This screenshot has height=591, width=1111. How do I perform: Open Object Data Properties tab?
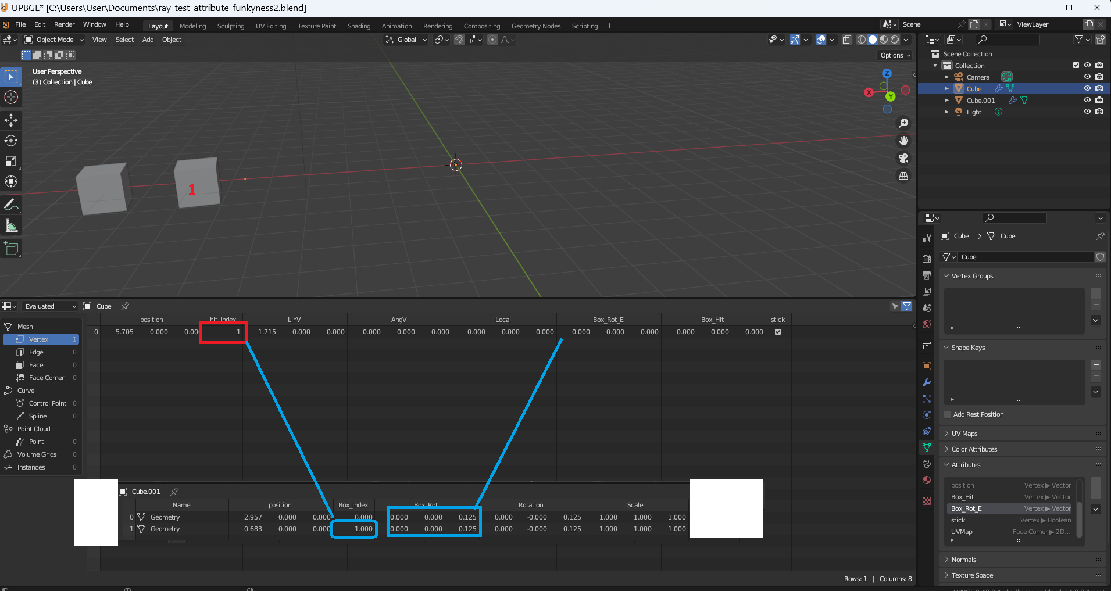pyautogui.click(x=927, y=447)
